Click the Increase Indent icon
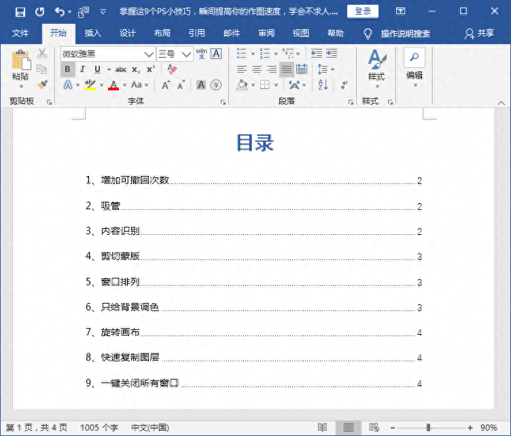Image resolution: width=511 pixels, height=436 pixels. tap(332, 54)
